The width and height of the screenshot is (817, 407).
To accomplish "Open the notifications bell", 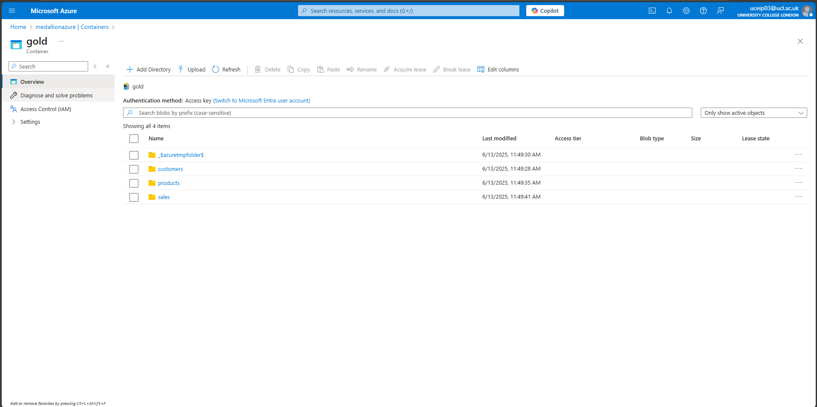I will (669, 11).
